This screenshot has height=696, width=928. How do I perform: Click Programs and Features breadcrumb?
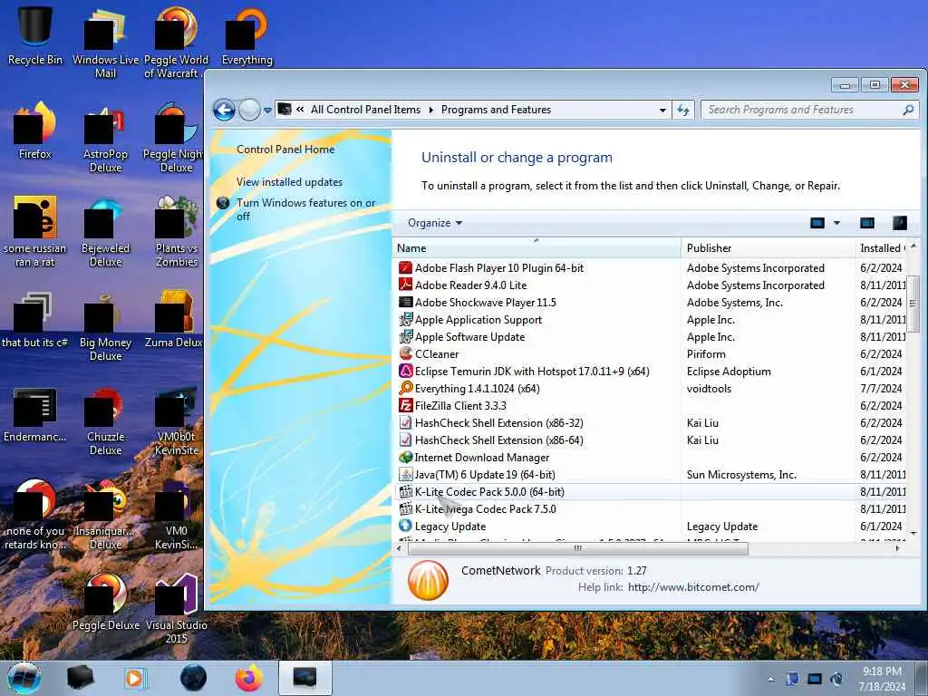tap(496, 110)
